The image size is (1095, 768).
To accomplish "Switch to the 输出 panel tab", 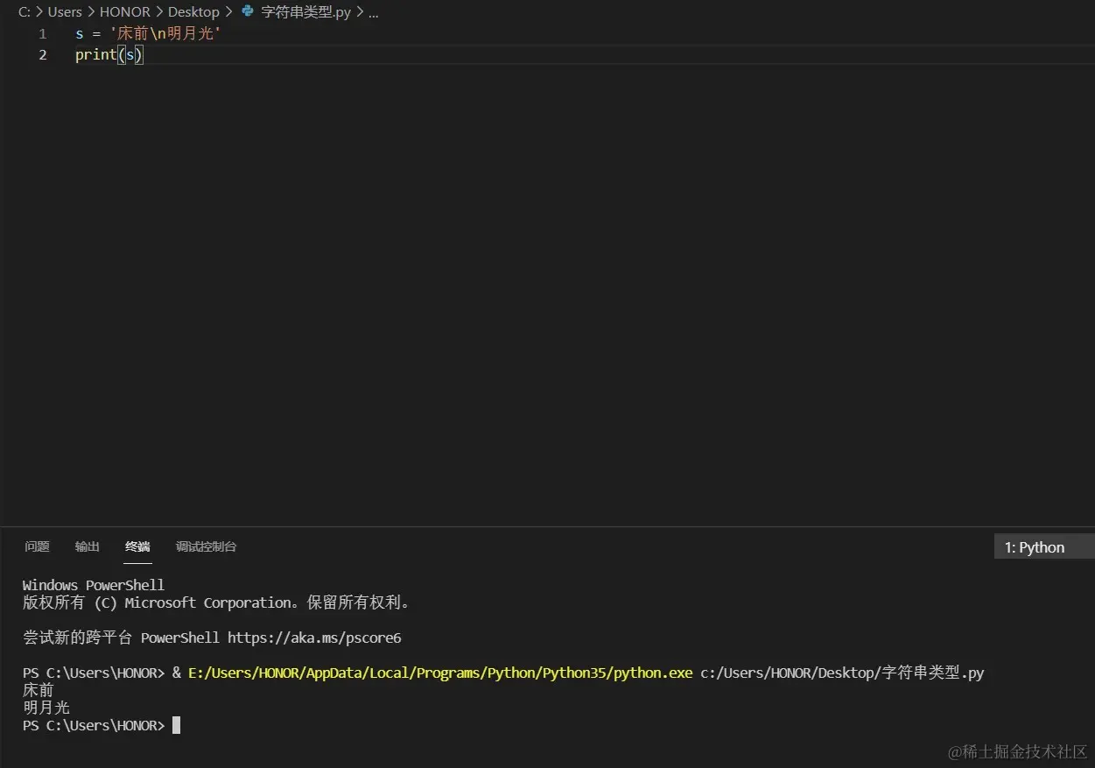I will pyautogui.click(x=88, y=546).
